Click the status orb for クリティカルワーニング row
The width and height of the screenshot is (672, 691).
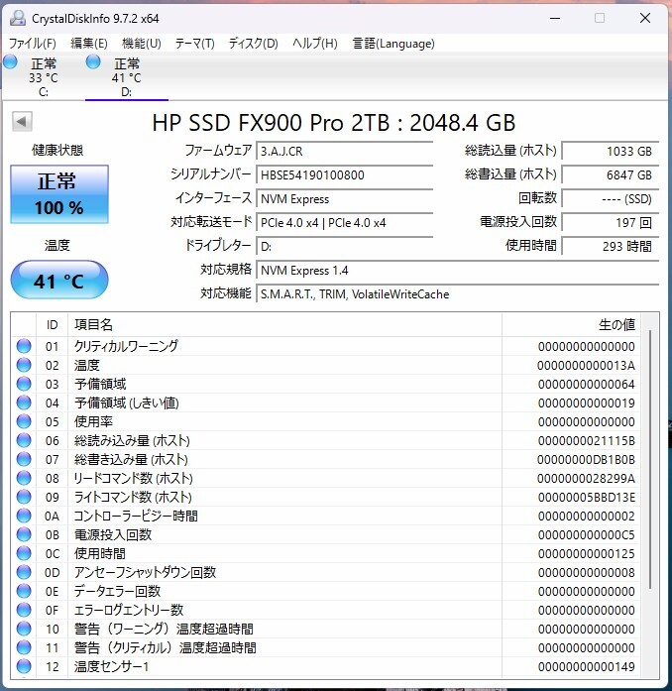(24, 346)
